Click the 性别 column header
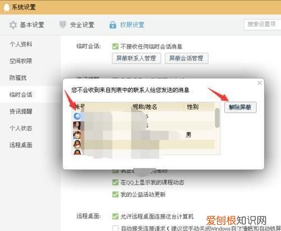The height and width of the screenshot is (231, 281). click(193, 107)
